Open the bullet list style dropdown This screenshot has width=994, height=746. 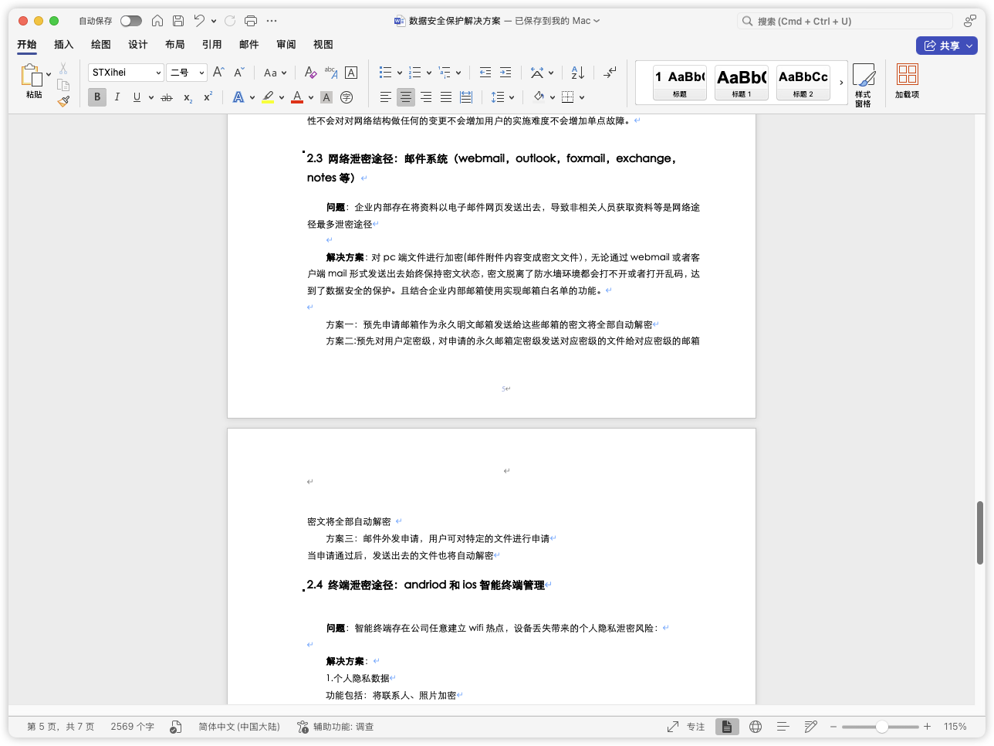pyautogui.click(x=399, y=72)
